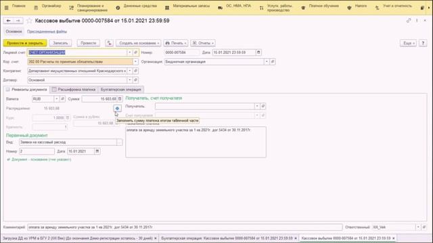Screen dimensions: 433x243
Task: Open the windows panel icon at top right
Action: [x=422, y=7]
